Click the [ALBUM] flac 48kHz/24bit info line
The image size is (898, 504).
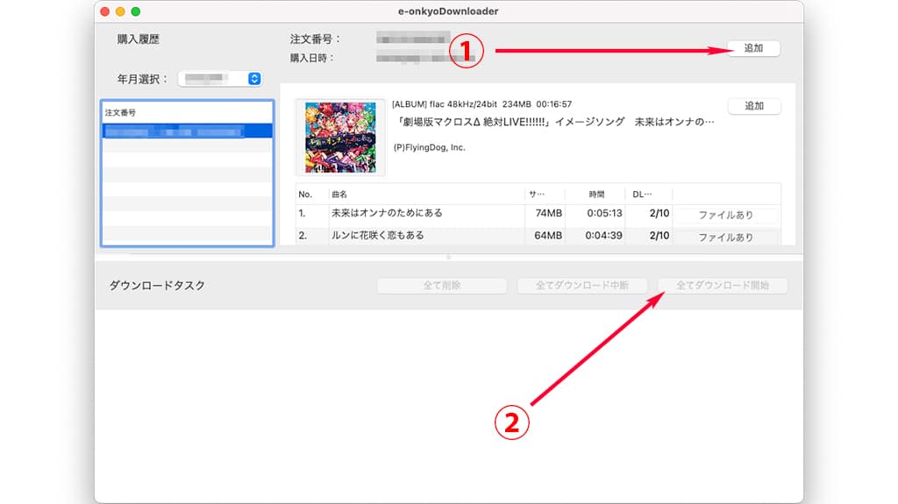tap(481, 104)
